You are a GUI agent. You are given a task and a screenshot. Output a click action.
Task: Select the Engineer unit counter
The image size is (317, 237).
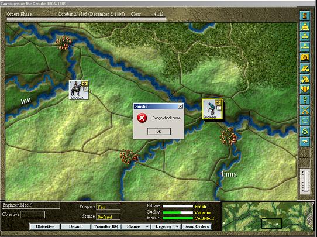click(x=212, y=109)
